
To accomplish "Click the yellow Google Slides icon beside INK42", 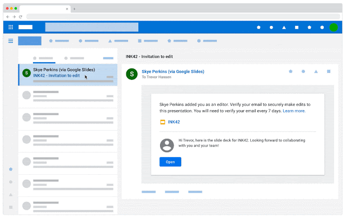I will [x=162, y=122].
